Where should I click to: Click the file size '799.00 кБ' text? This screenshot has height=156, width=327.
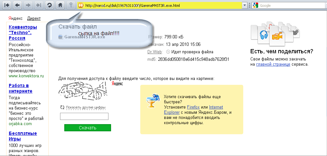coord(174,37)
